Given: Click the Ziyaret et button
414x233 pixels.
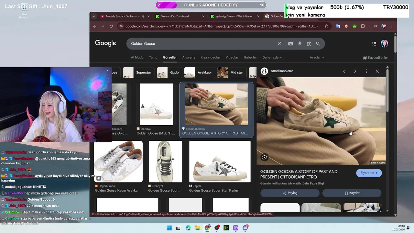Looking at the screenshot, I should pyautogui.click(x=369, y=173).
